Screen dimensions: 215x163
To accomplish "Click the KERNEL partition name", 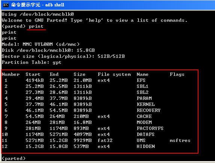I will point(146,104).
